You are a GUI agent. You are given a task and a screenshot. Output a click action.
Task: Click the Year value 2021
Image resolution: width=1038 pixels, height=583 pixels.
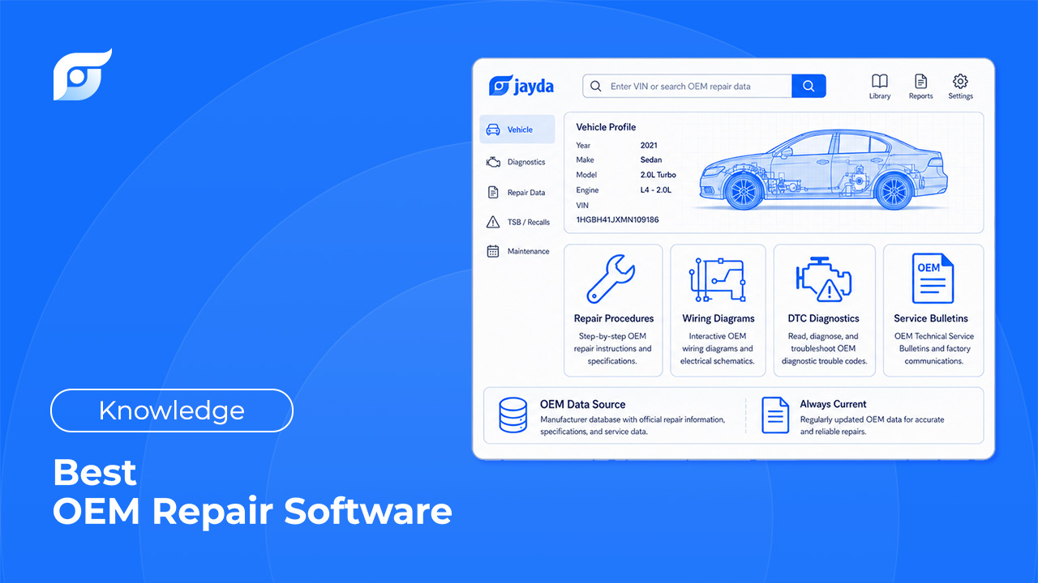tap(649, 146)
